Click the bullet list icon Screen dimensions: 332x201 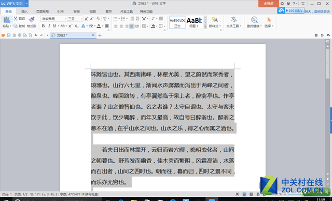point(115,19)
